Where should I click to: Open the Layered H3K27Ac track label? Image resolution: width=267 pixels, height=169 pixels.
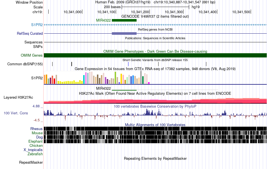coord(18,98)
